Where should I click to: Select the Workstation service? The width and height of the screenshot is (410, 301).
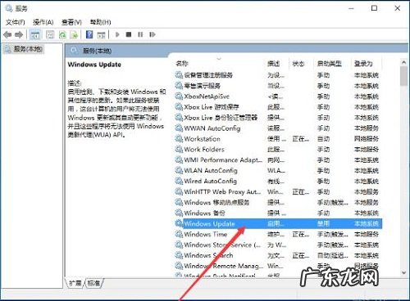tap(202, 139)
